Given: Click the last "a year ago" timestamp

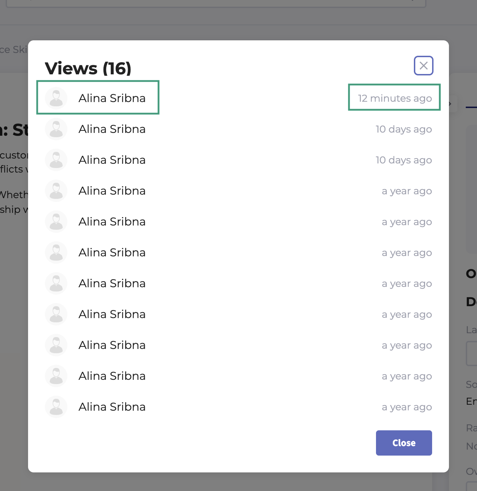Looking at the screenshot, I should pyautogui.click(x=407, y=407).
